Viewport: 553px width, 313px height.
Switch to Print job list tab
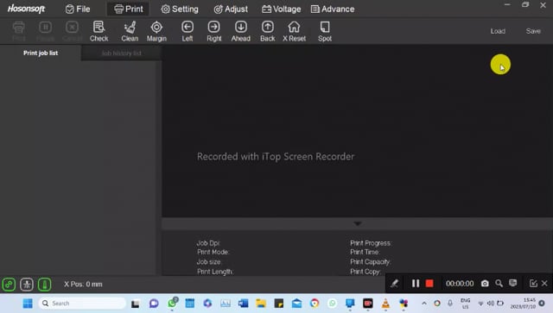(41, 53)
